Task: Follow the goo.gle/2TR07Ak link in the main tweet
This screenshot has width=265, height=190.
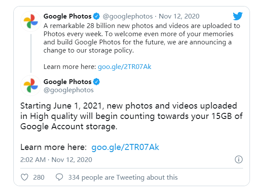Action: pos(125,147)
